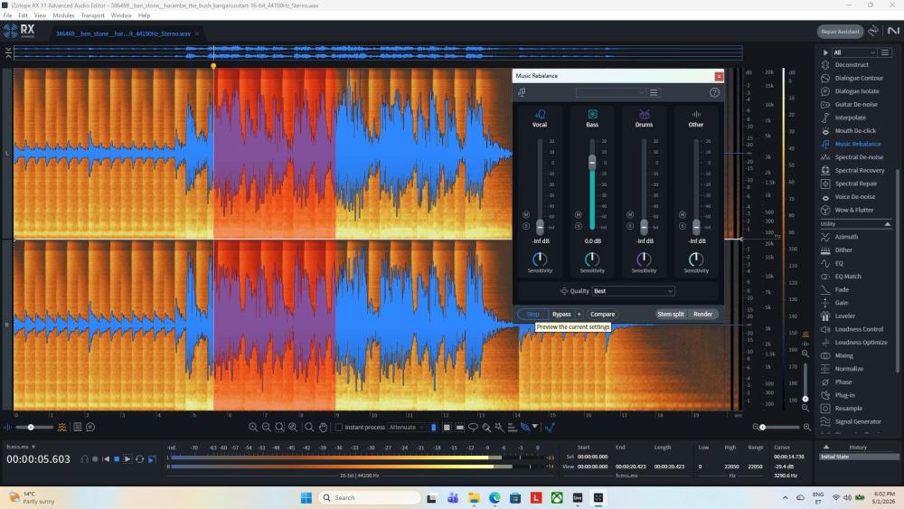Collapse the History panel arrow
Image resolution: width=904 pixels, height=509 pixels.
pyautogui.click(x=826, y=447)
